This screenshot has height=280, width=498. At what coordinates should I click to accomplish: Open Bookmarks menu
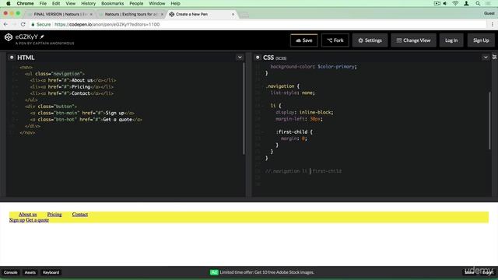[112, 3]
